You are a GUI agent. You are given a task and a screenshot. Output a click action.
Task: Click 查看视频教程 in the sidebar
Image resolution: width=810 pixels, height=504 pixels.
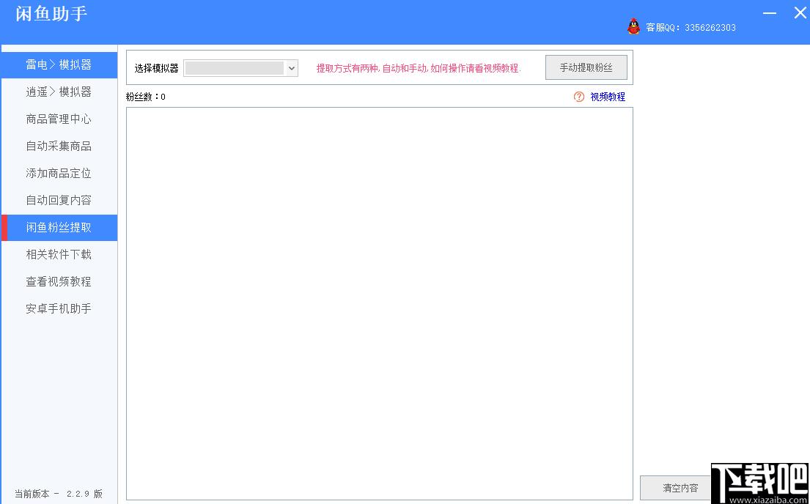(x=59, y=282)
